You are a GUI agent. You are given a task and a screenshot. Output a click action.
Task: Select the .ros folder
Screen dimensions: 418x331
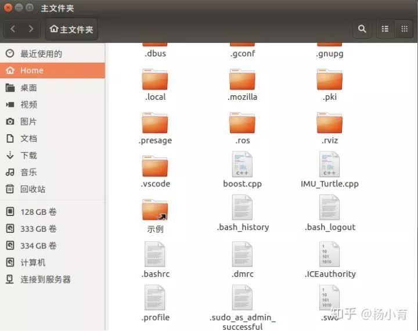coord(242,123)
